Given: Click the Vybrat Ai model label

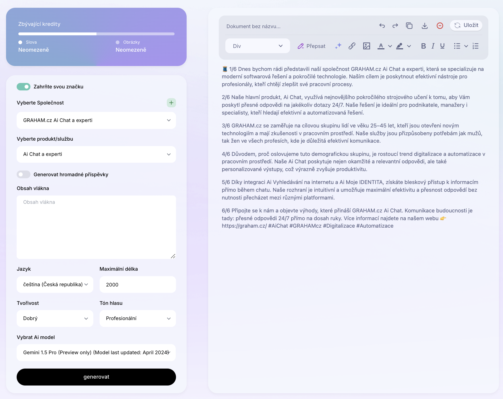Looking at the screenshot, I should 36,337.
